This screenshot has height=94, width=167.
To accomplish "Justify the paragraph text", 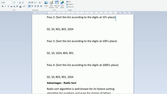I will click(38, 6).
